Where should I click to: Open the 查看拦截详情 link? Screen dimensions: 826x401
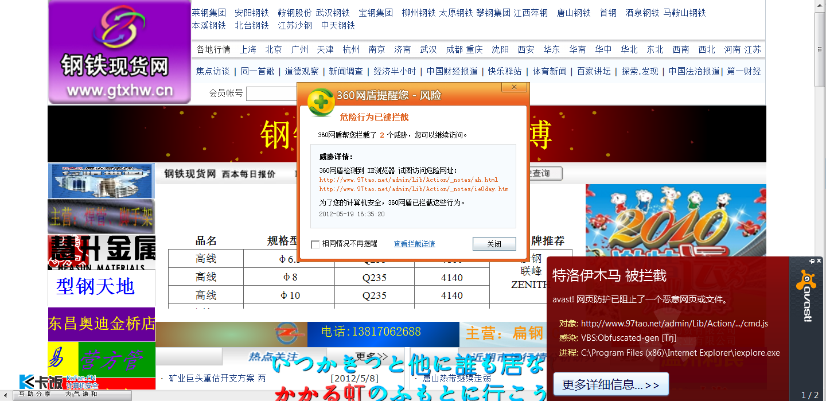(414, 244)
